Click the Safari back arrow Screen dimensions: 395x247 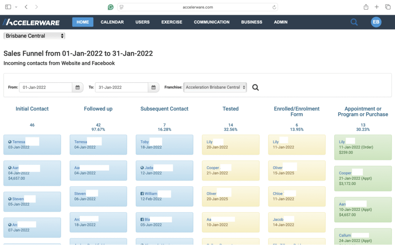point(26,7)
